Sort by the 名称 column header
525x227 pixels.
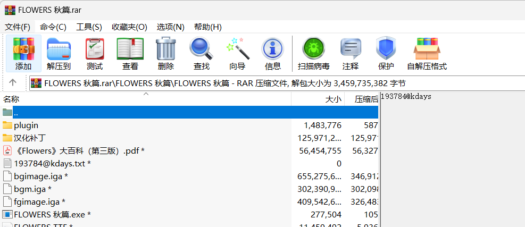point(11,99)
